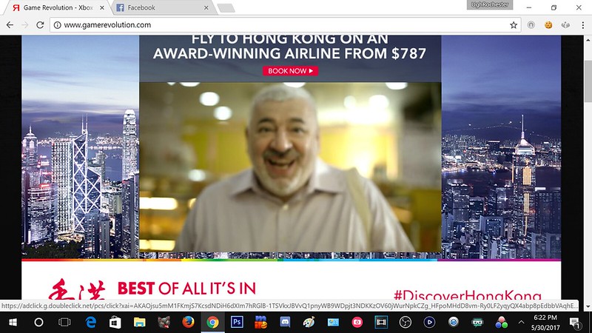Image resolution: width=592 pixels, height=333 pixels.
Task: Open the Windows Start menu
Action: click(x=13, y=322)
